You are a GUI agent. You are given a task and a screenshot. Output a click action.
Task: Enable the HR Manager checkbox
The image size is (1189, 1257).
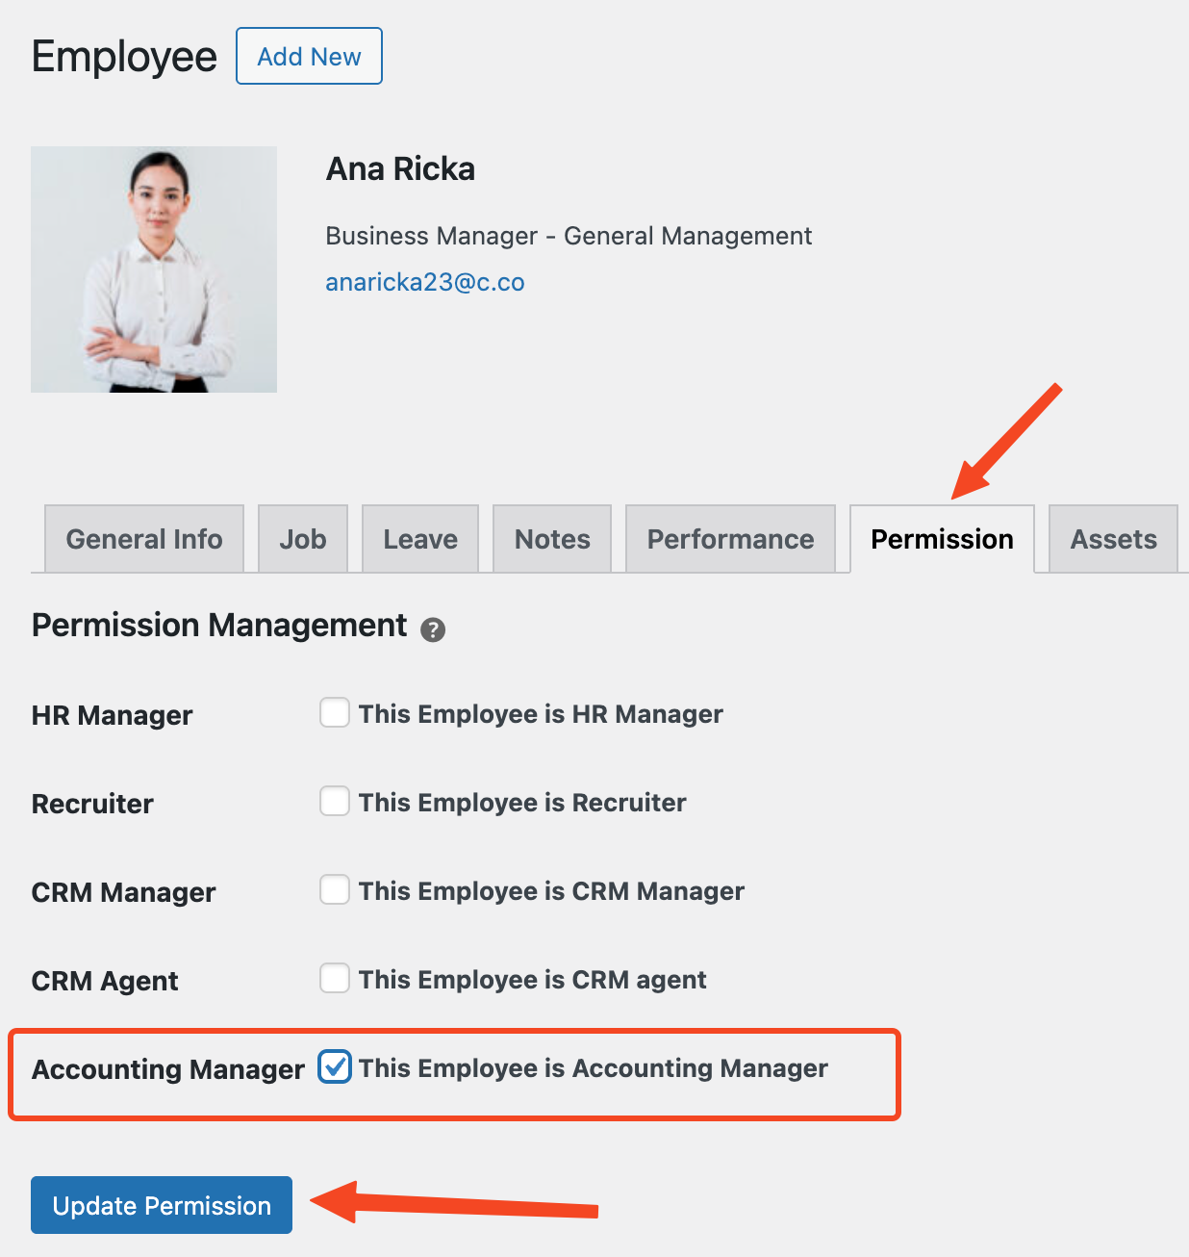pos(335,713)
